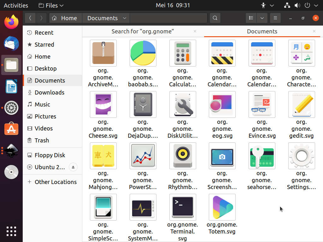Select the seahorse key icon file

262,156
